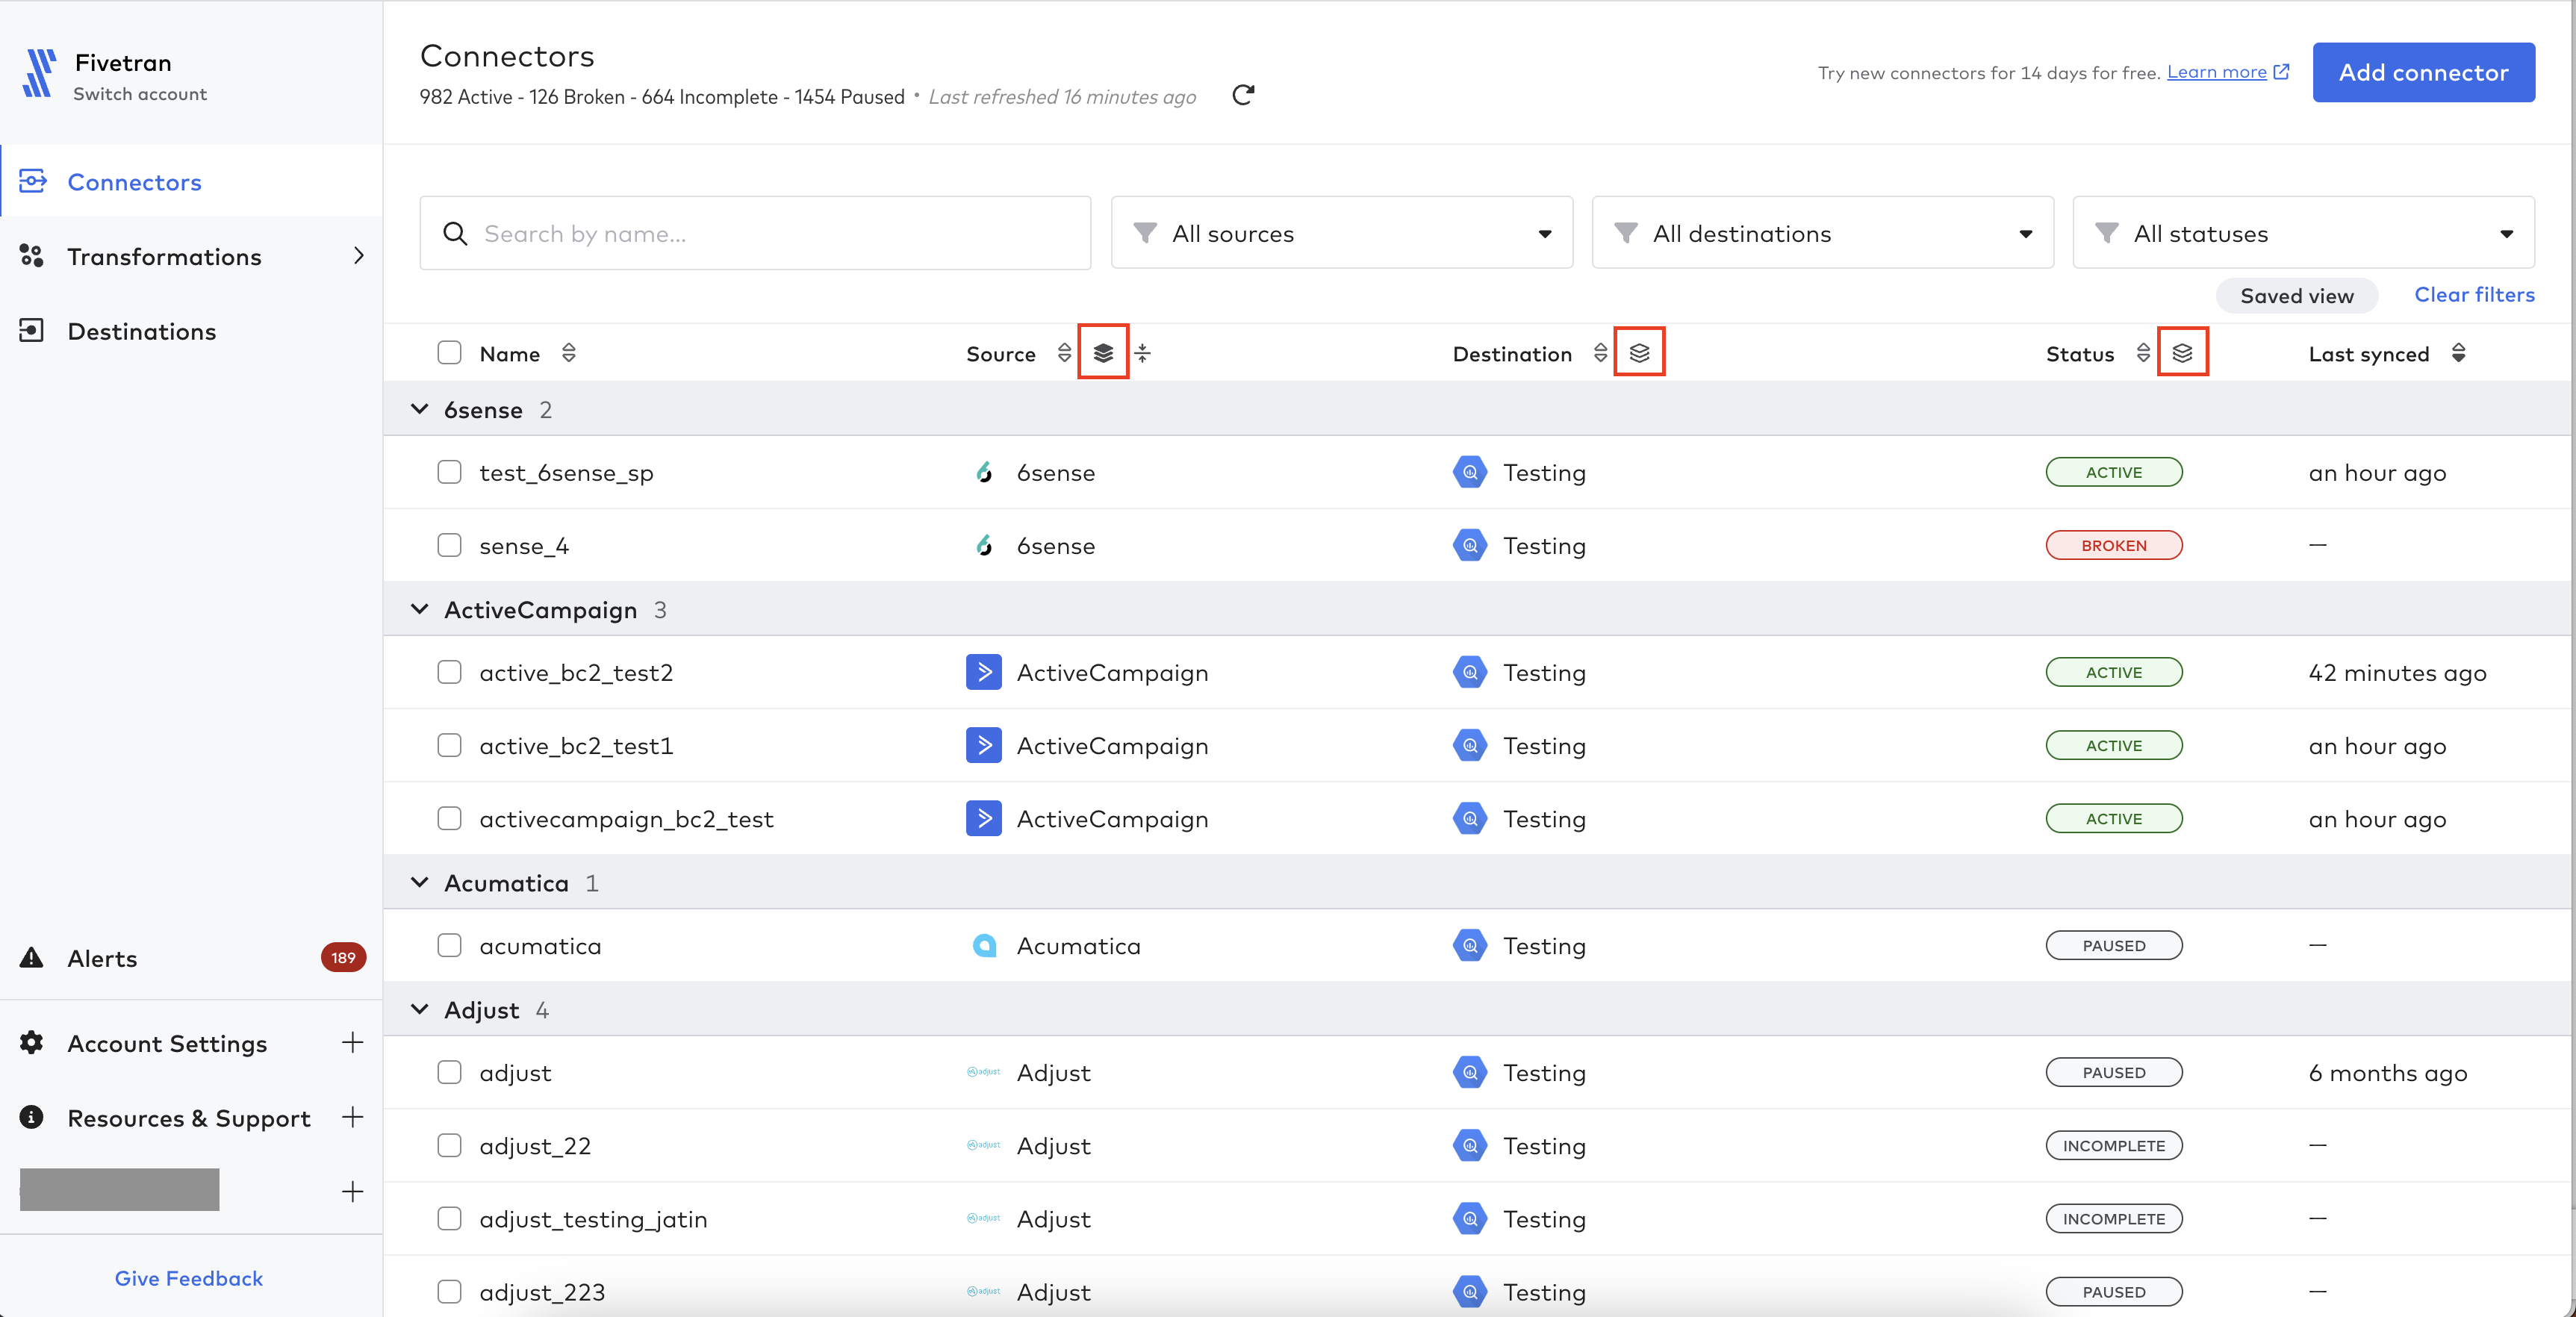This screenshot has width=2576, height=1317.
Task: Group connectors by Destination icon
Action: tap(1639, 352)
